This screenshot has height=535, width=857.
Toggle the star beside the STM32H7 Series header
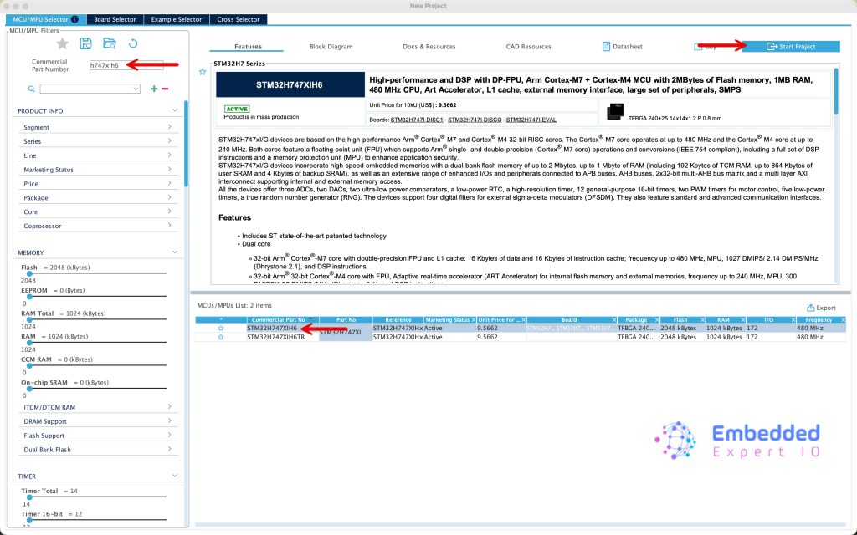coord(202,73)
